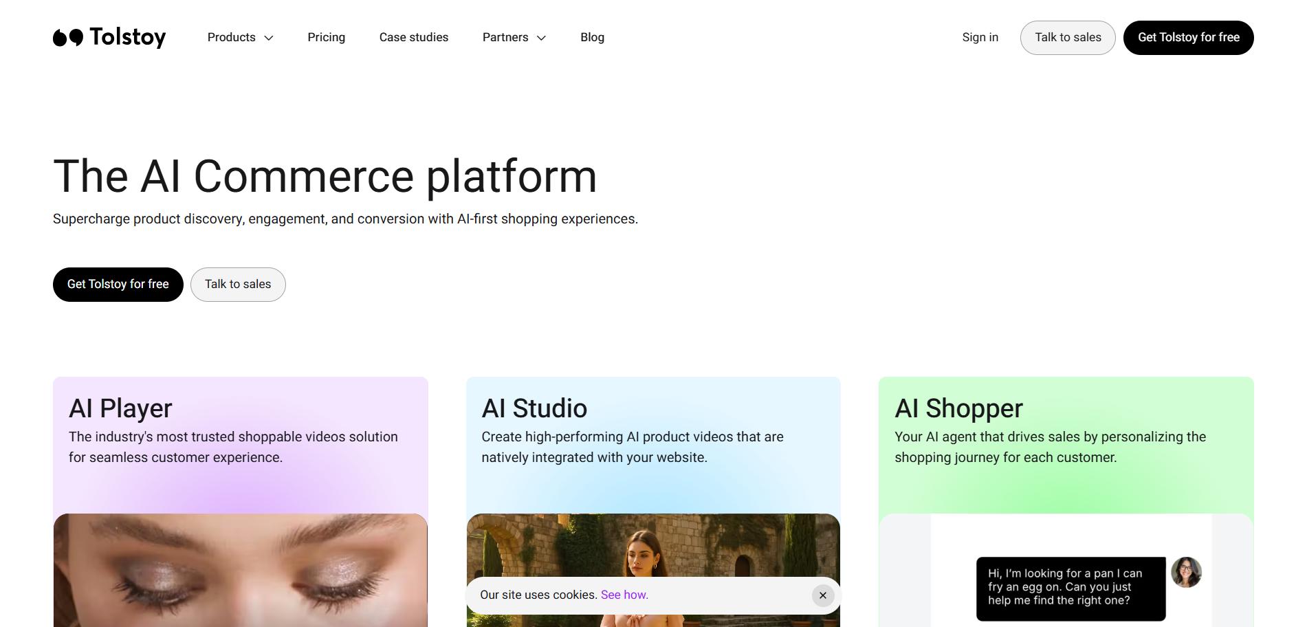Open the Products menu chevron
Viewport: 1307px width, 627px height.
click(x=268, y=38)
